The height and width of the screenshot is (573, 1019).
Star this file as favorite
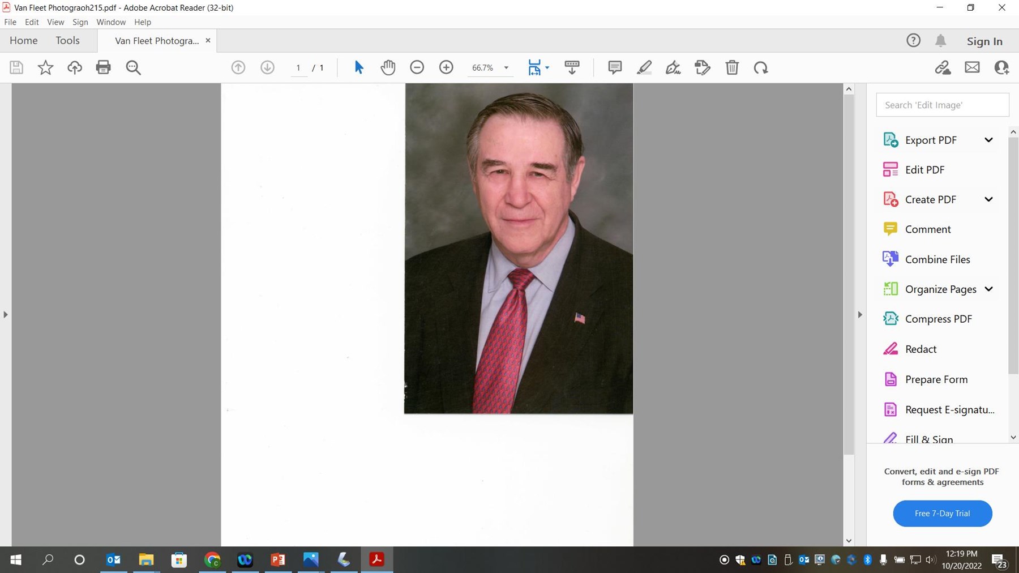pos(45,67)
